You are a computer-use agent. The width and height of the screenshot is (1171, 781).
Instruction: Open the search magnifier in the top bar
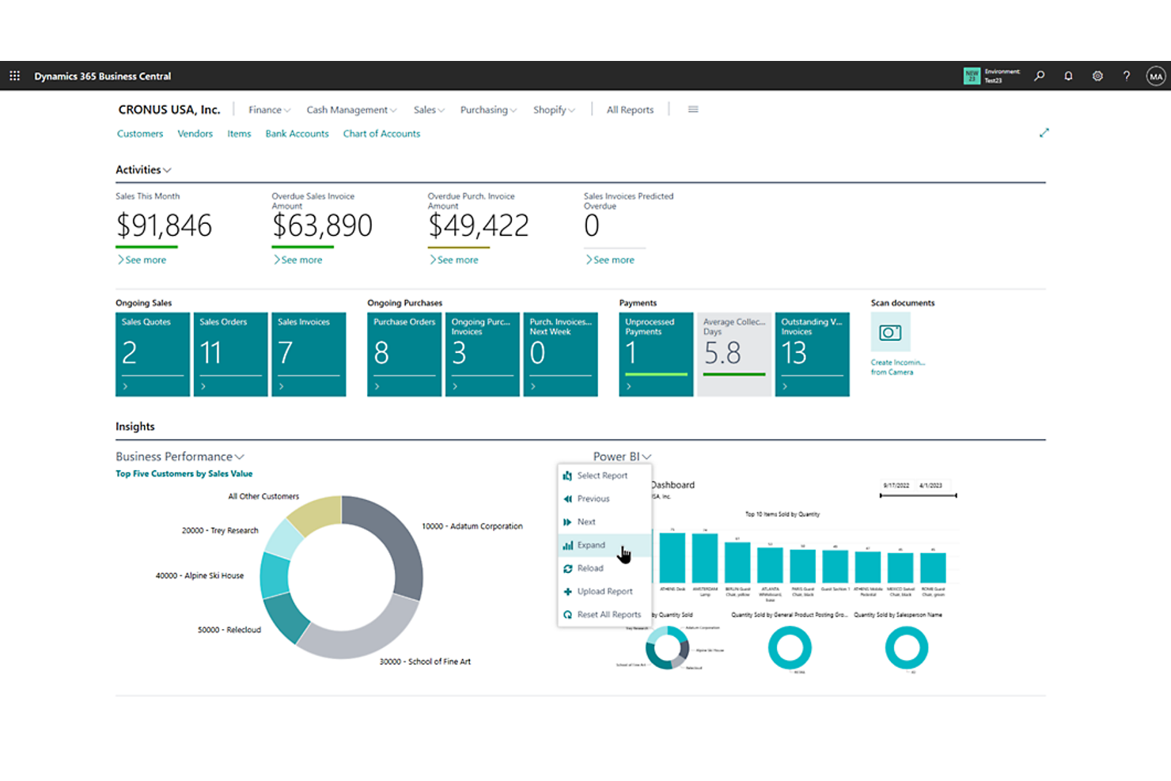(x=1039, y=75)
